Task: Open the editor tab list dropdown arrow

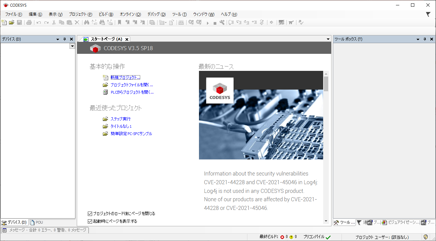Action: [x=328, y=39]
